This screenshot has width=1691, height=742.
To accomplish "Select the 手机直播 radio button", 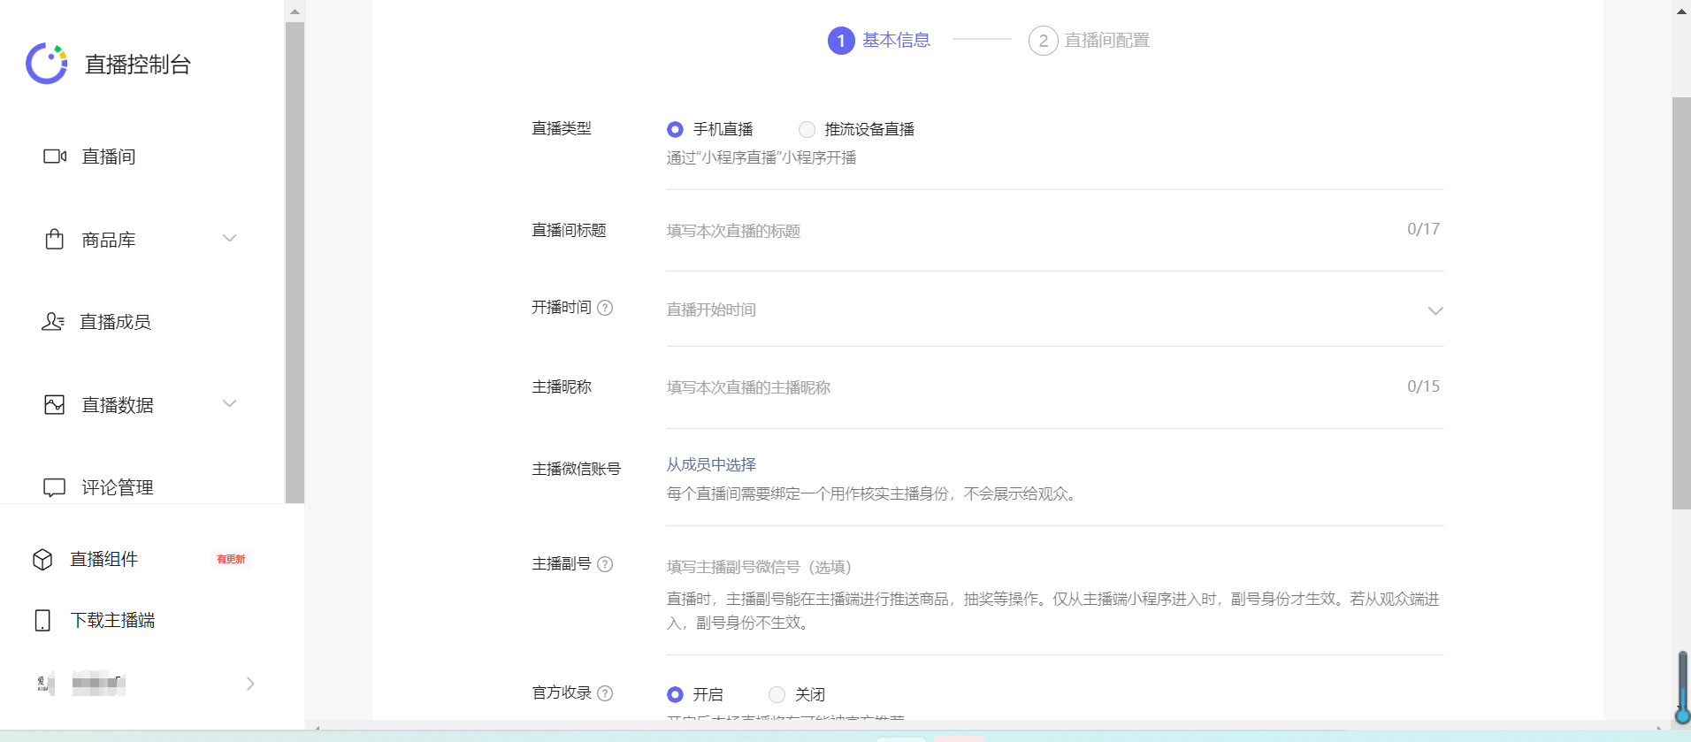I will tap(675, 130).
